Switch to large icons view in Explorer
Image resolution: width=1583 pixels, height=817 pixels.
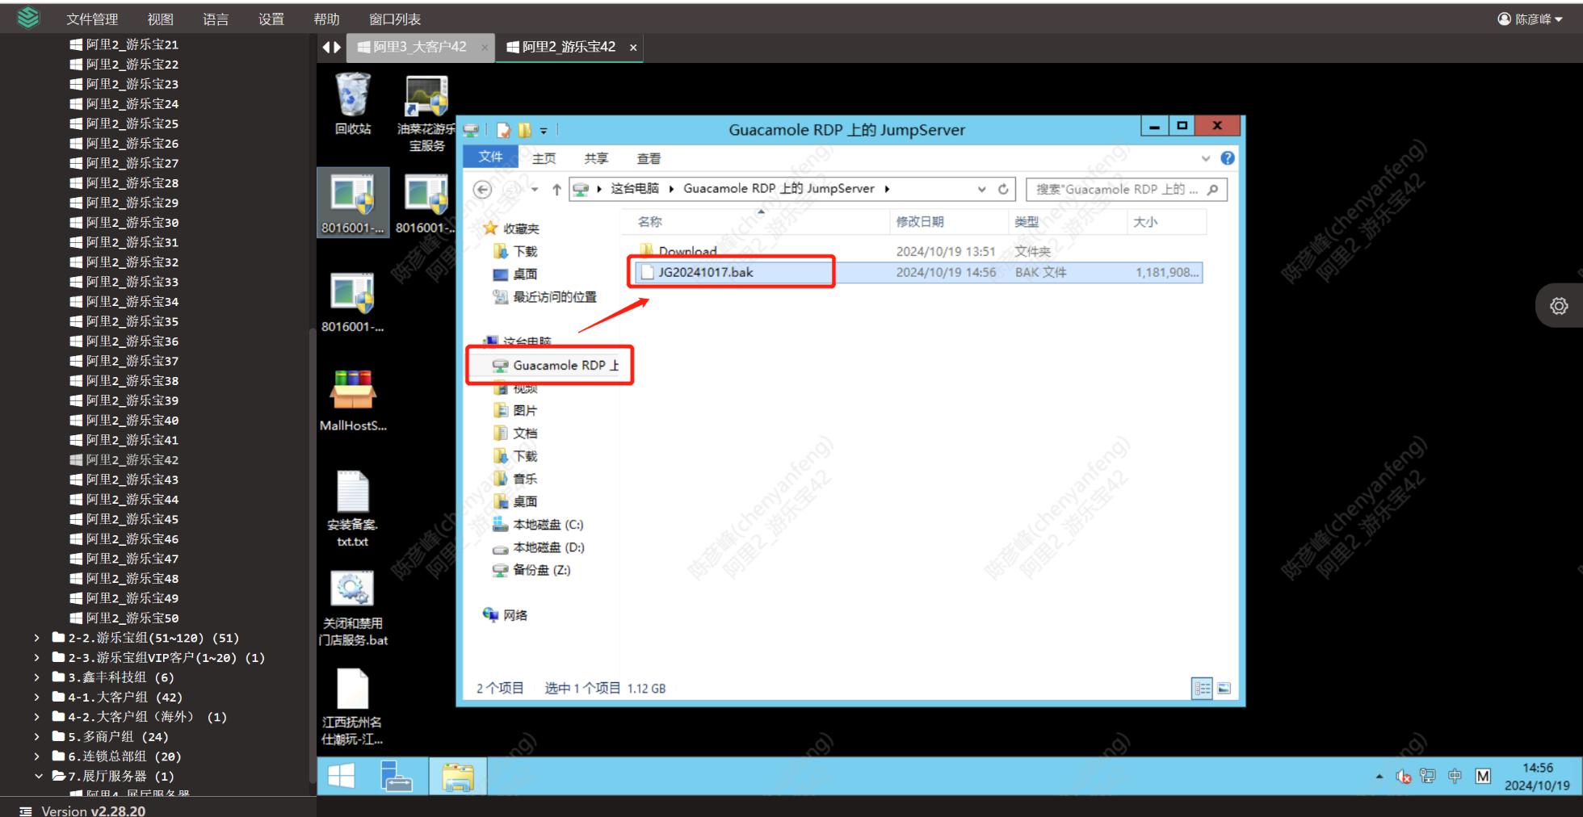1224,689
